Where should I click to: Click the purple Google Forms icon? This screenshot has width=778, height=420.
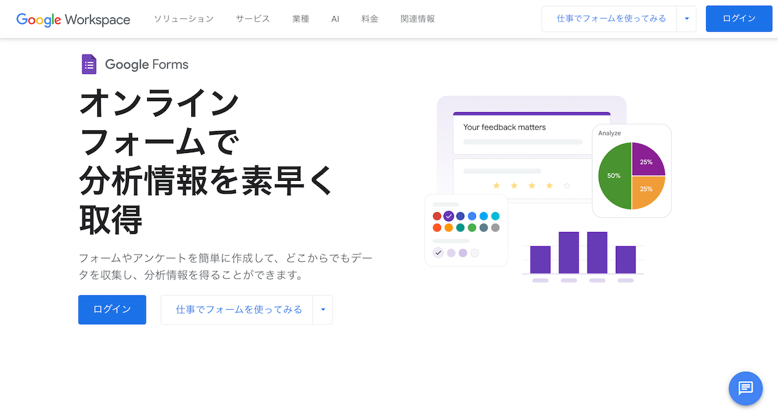tap(89, 64)
